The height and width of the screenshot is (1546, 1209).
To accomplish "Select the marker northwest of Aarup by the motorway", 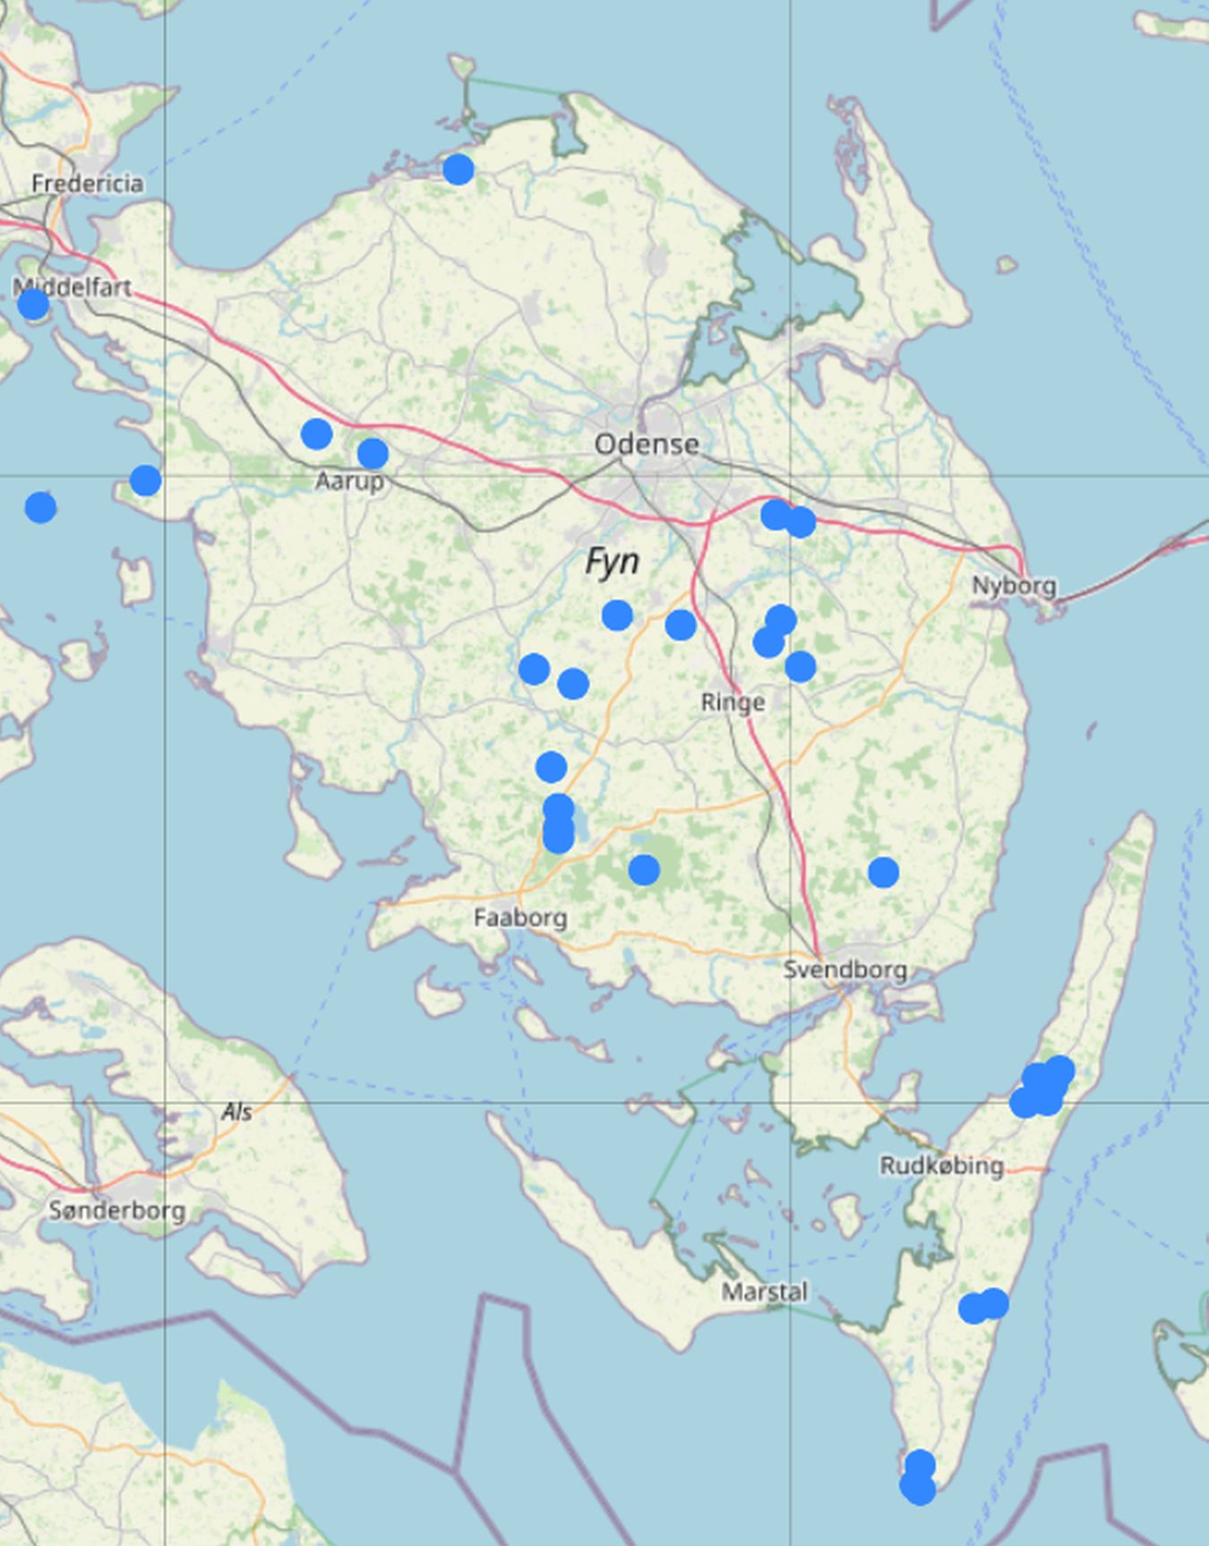I will point(316,434).
